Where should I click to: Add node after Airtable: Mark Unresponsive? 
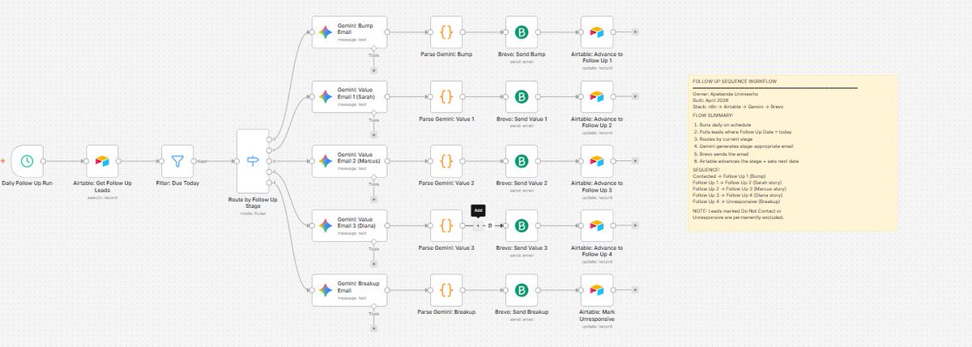(635, 290)
